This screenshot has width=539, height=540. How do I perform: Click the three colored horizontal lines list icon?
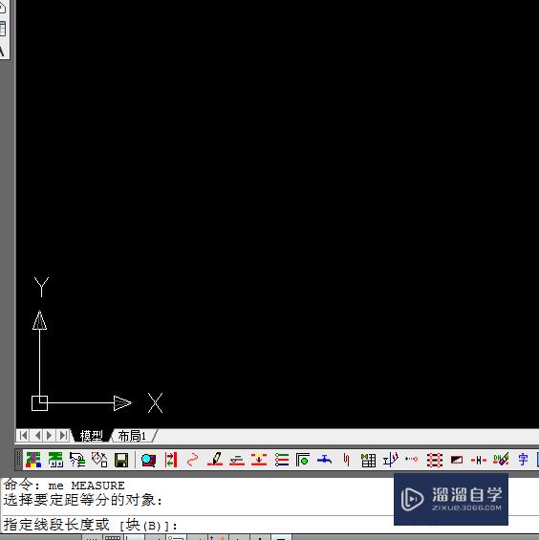282,460
